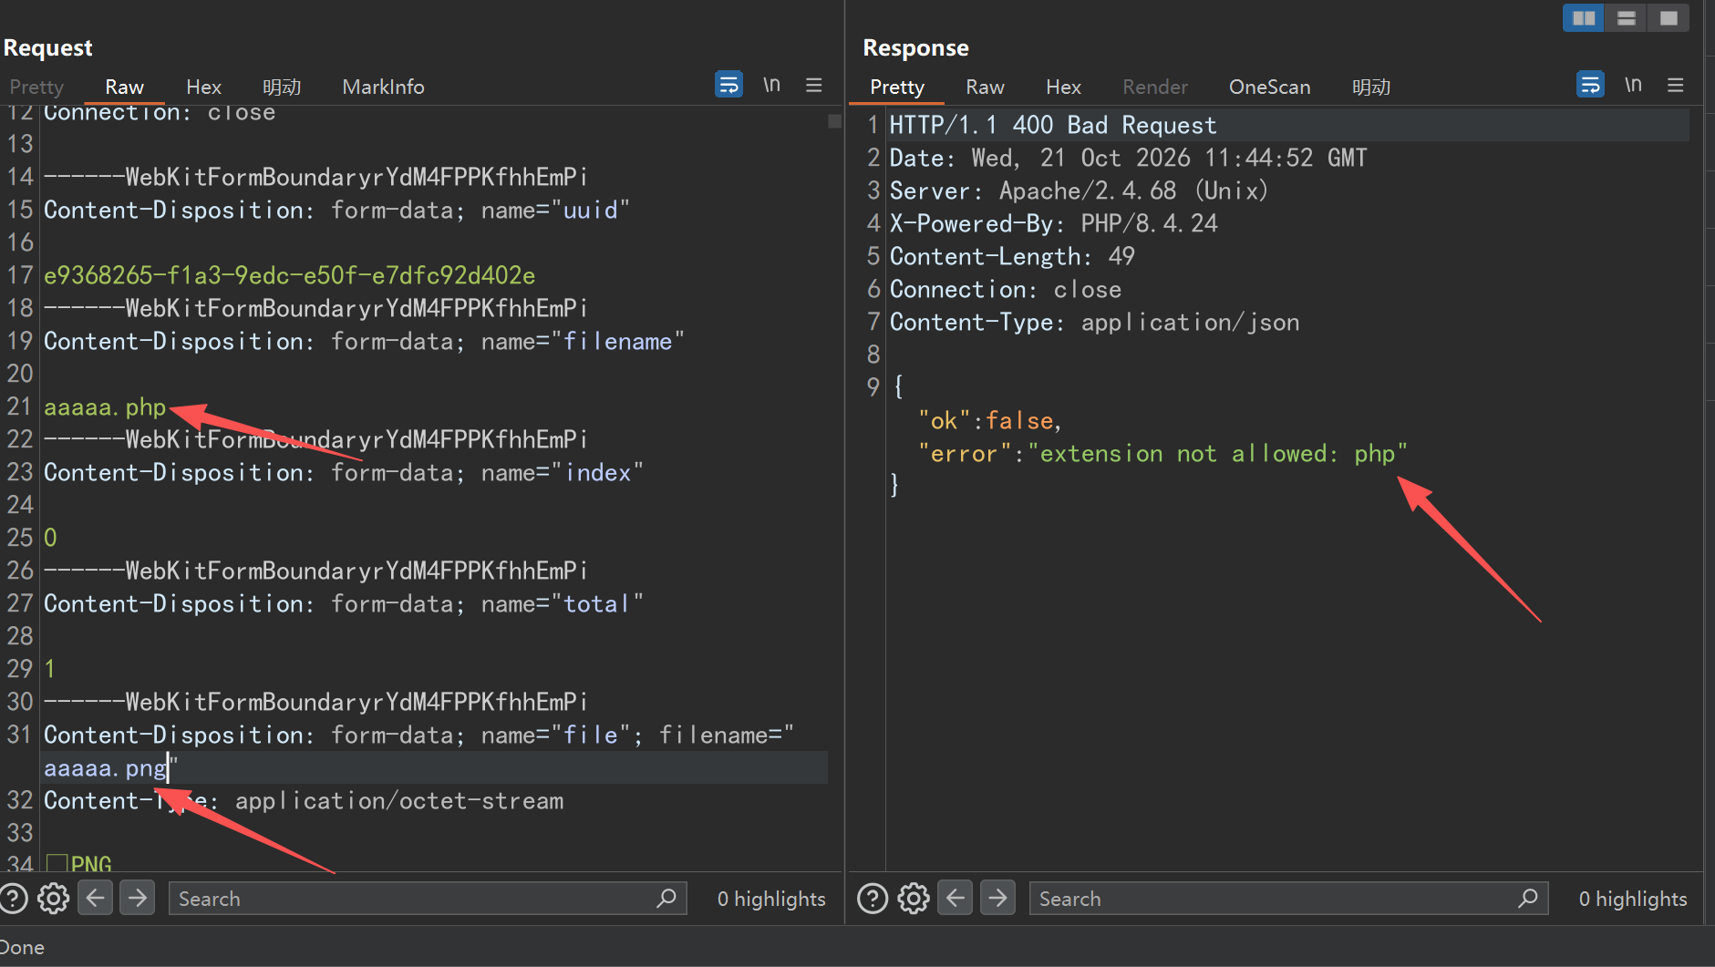Image resolution: width=1715 pixels, height=967 pixels.
Task: Toggle word wrap icon in Request panel
Action: [x=728, y=85]
